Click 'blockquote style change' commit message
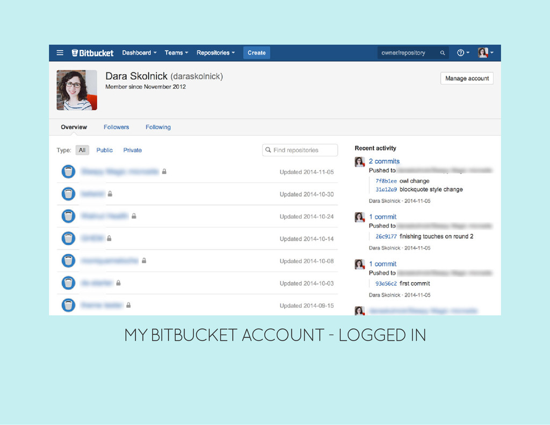Image resolution: width=550 pixels, height=425 pixels. click(x=431, y=190)
